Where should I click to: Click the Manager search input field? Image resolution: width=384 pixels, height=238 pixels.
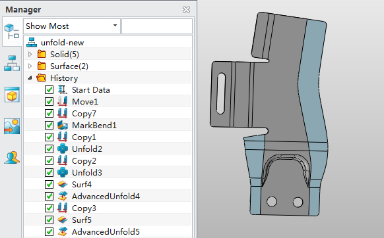click(157, 26)
